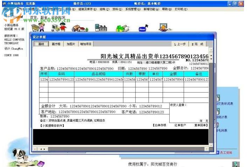Viewport: 252px width, 167px height.
Task: Click the small up-down spinner beside the title
Action: (x=211, y=57)
